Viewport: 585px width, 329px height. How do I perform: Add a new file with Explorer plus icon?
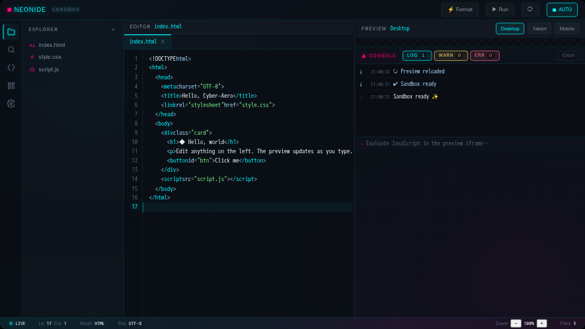click(x=113, y=30)
